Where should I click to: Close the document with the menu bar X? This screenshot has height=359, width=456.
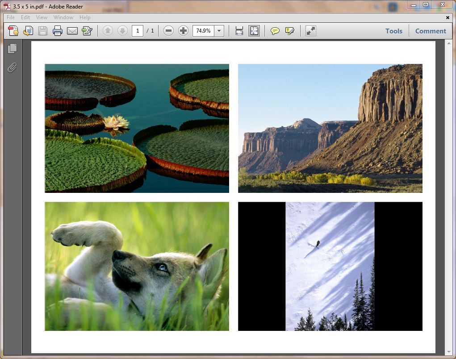point(448,17)
